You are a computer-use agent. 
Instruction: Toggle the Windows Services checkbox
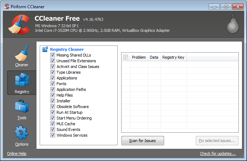53,135
